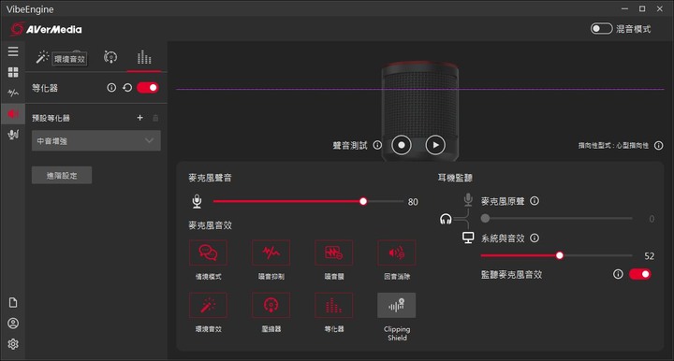Viewport: 674px width, 361px height.
Task: Show 系統與音效 info tooltip
Action: [x=535, y=238]
